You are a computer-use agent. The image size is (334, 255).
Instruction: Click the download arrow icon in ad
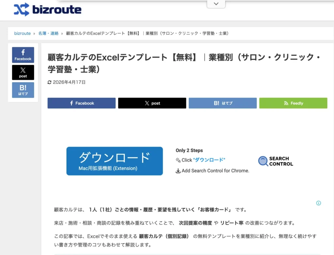(178, 171)
